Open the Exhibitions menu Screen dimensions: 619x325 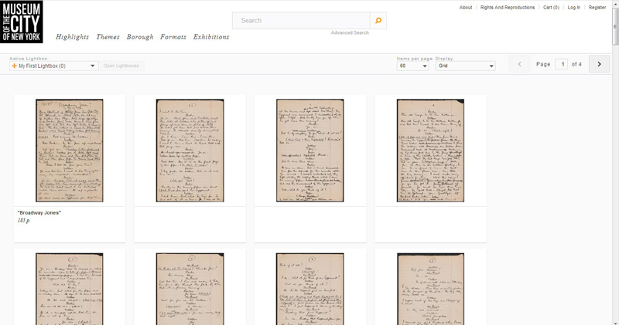[211, 36]
